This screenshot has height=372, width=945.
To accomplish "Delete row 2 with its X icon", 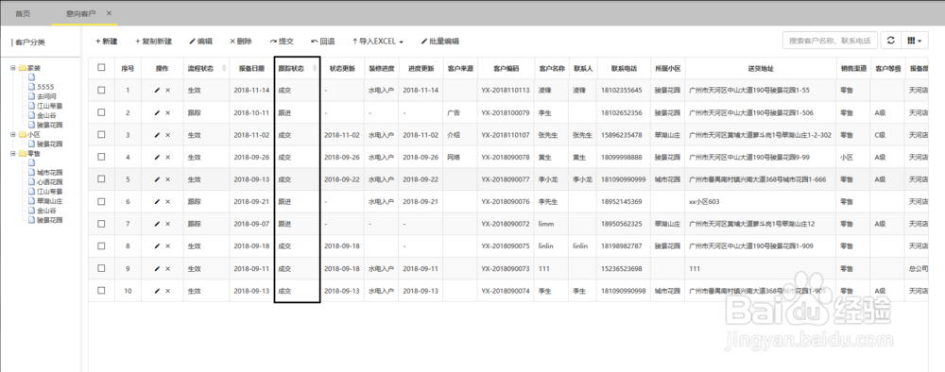I will tap(168, 112).
